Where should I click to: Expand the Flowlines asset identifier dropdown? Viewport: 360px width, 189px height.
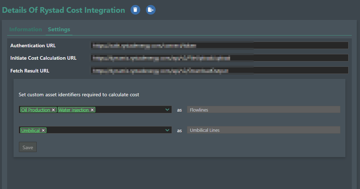[x=167, y=110]
